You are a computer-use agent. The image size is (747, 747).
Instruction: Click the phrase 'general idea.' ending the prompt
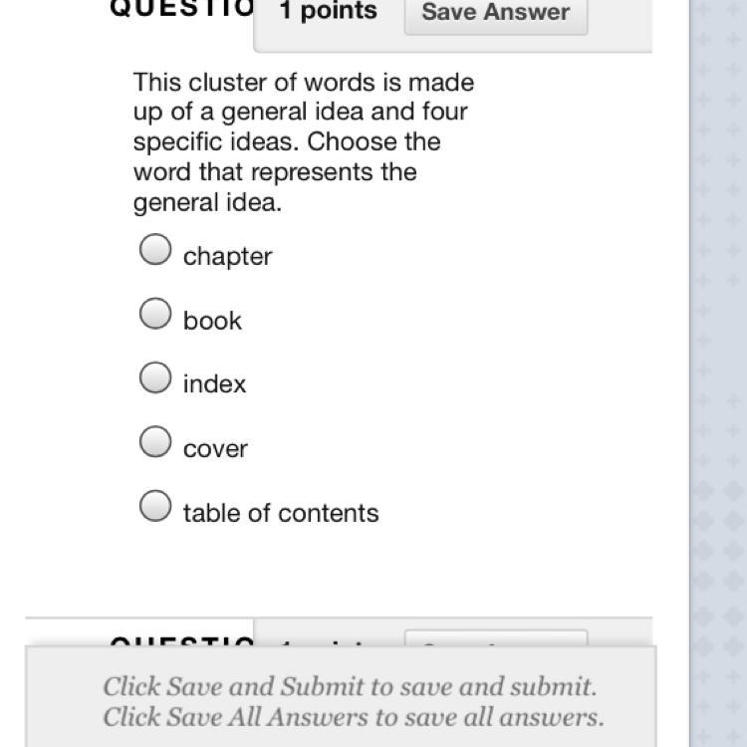pos(207,202)
